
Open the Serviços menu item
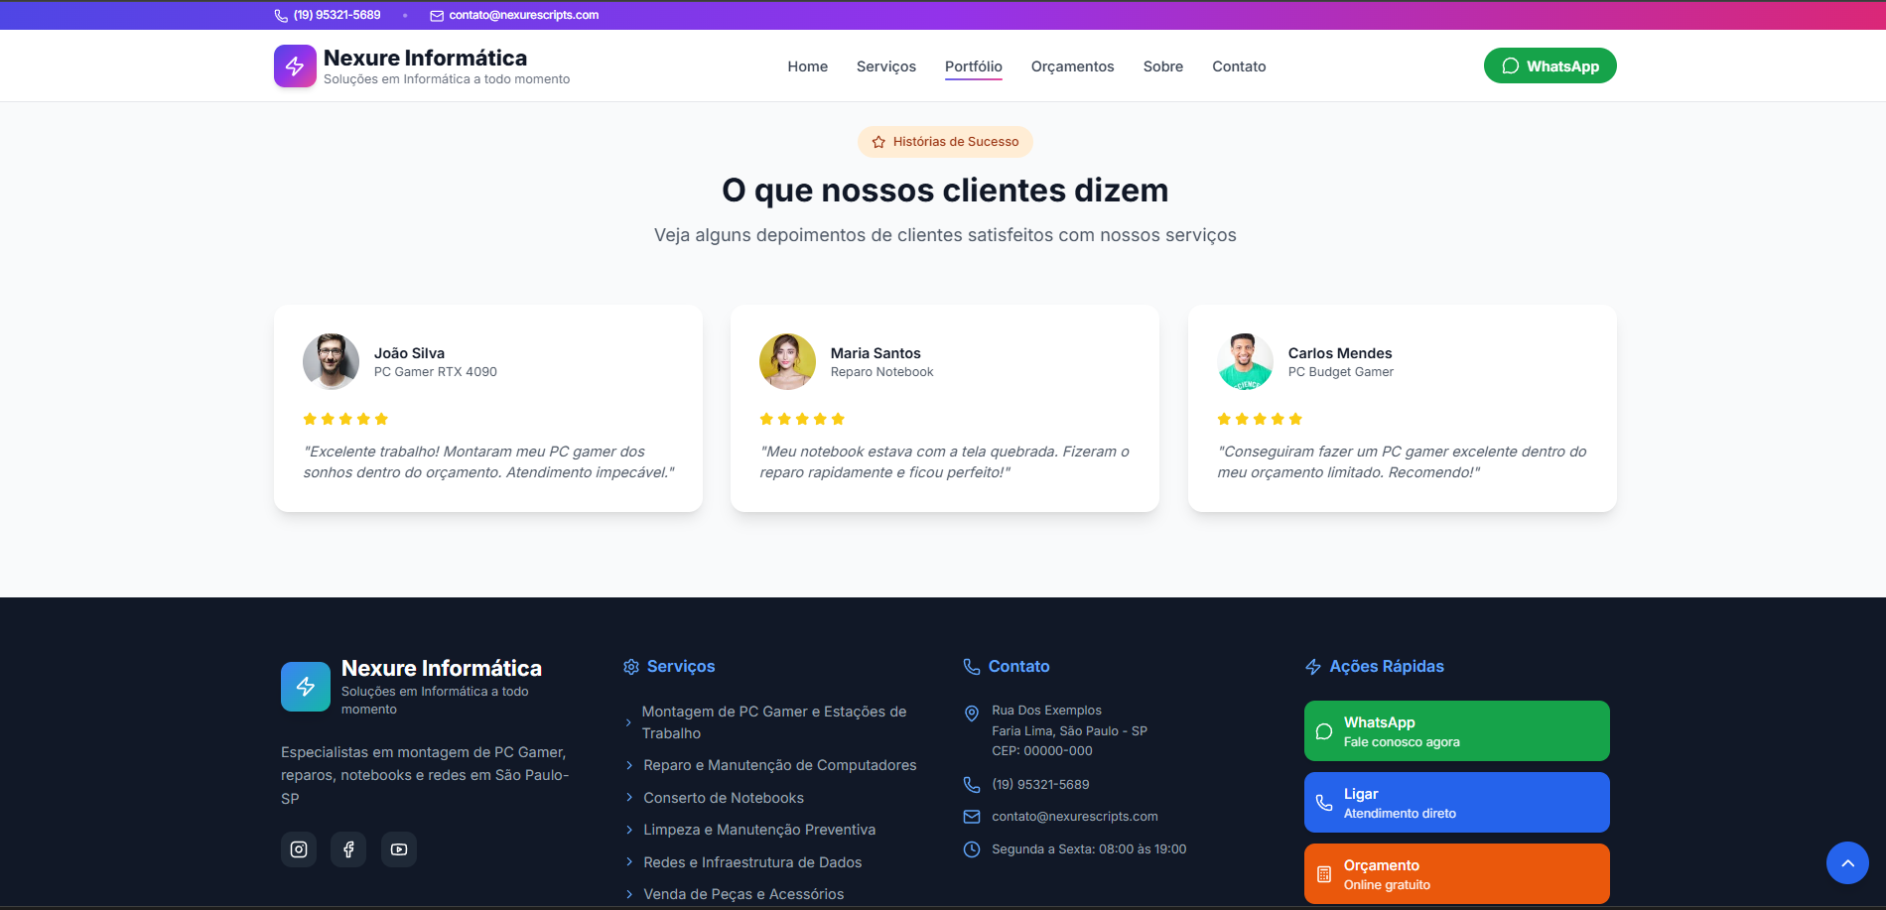(x=886, y=66)
